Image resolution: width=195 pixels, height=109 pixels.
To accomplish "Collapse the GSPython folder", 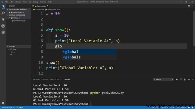I will pos(9,18).
